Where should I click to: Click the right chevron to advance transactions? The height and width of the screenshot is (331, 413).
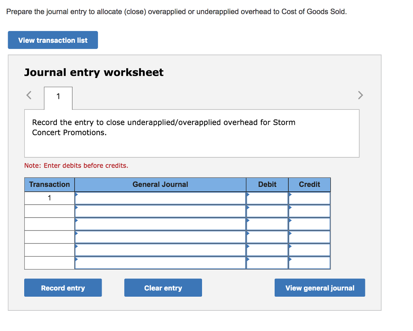point(360,95)
